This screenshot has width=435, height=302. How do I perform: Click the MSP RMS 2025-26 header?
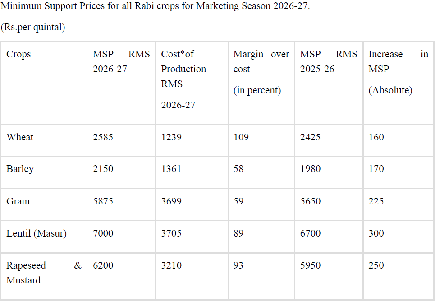[328, 61]
